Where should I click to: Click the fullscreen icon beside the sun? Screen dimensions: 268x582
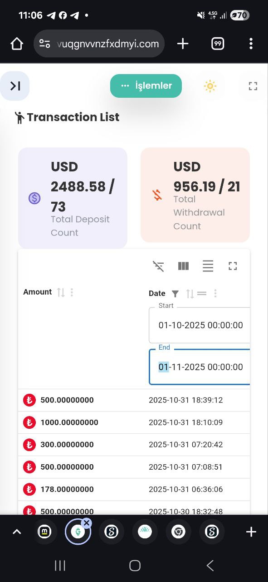tap(253, 86)
